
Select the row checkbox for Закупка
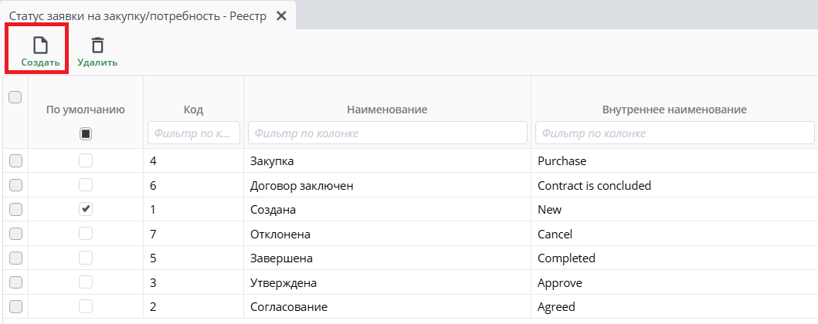pyautogui.click(x=15, y=161)
